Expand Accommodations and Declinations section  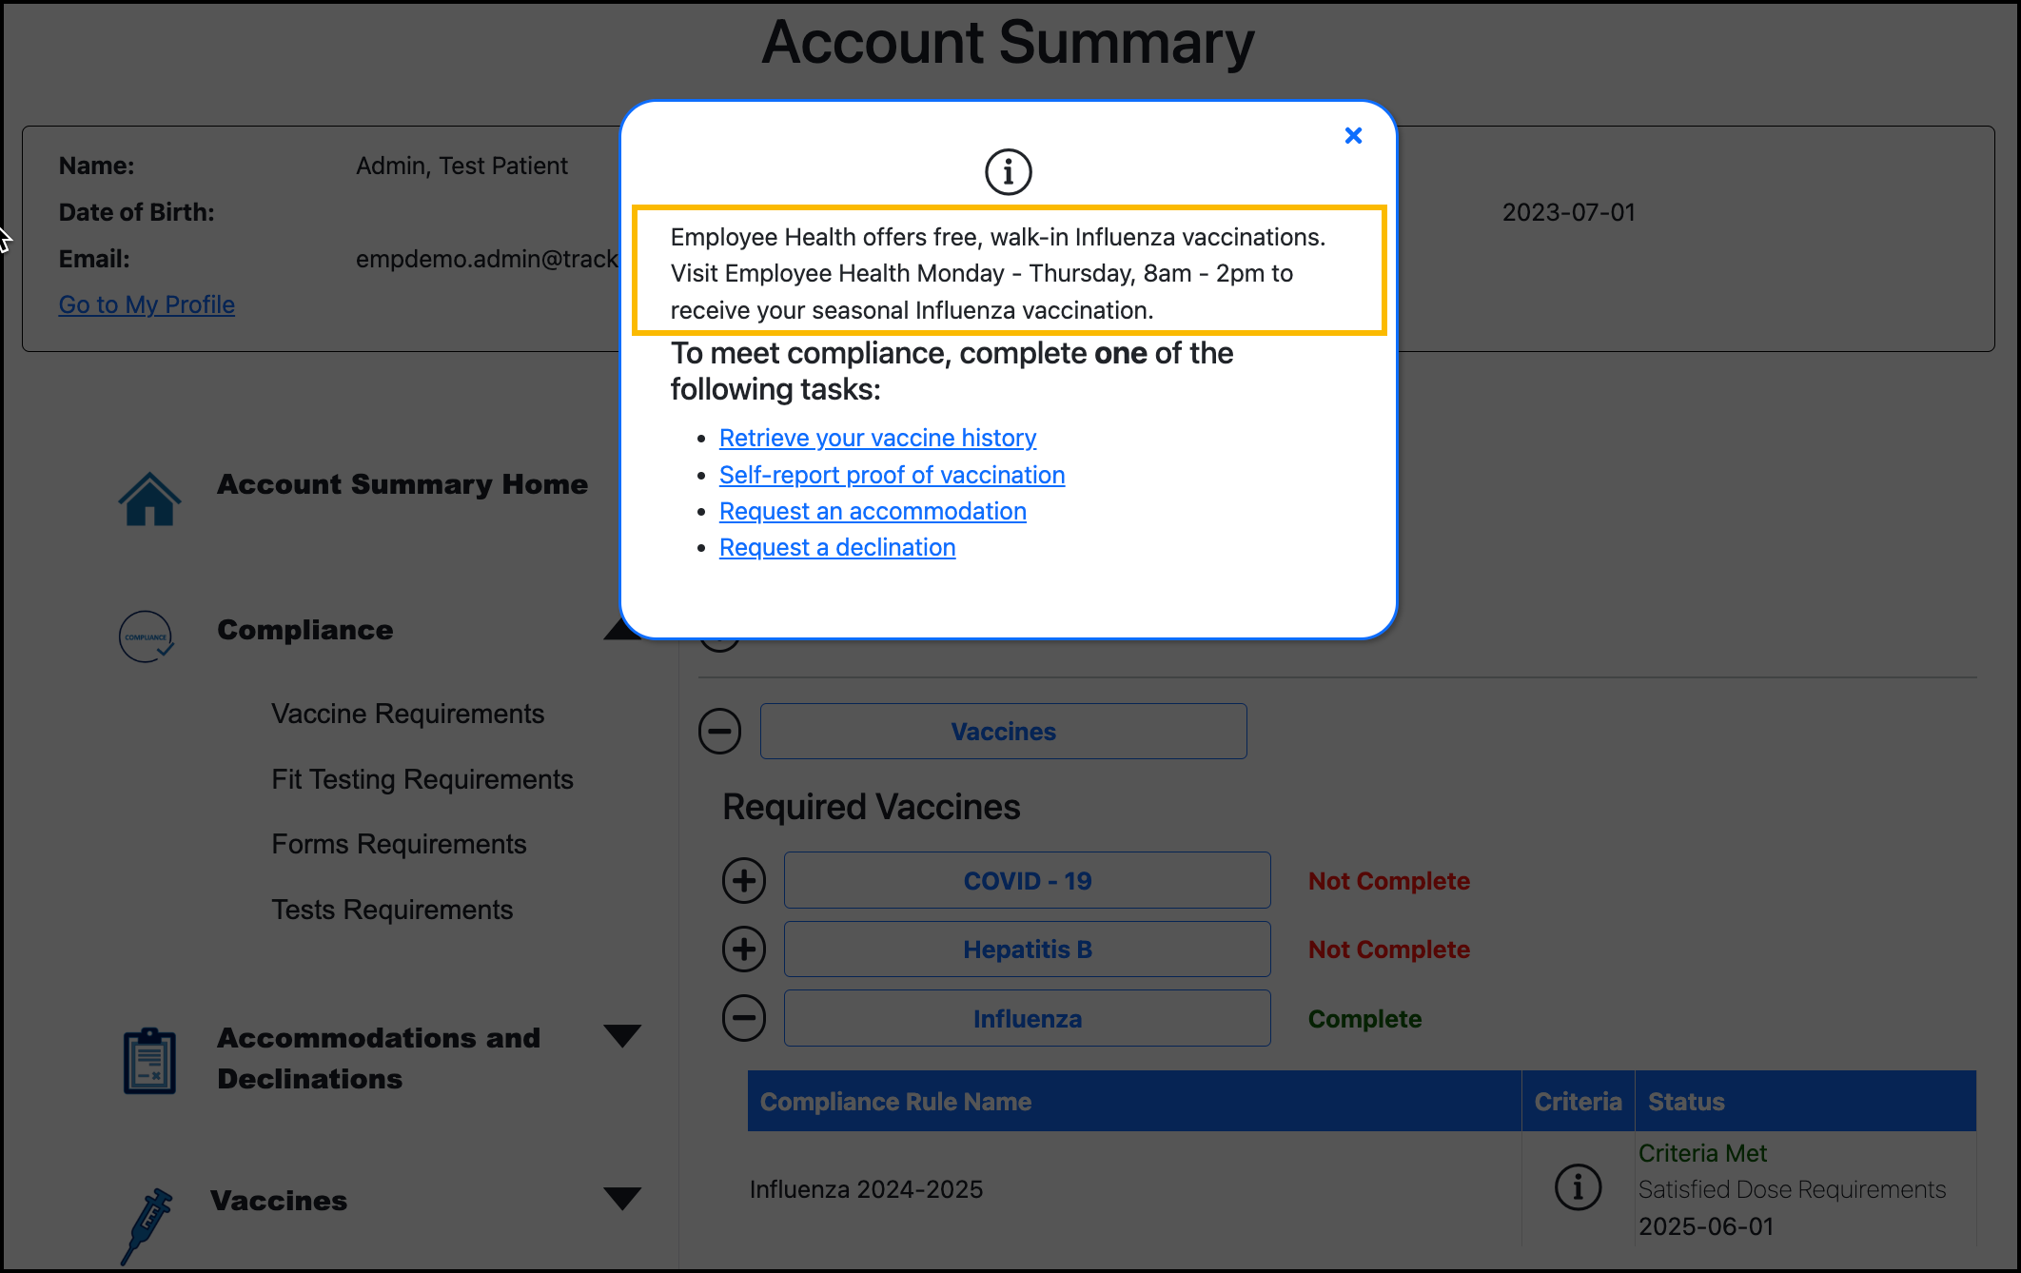click(x=623, y=1036)
